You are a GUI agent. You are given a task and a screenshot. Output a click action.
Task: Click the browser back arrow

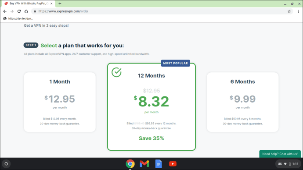pyautogui.click(x=5, y=11)
